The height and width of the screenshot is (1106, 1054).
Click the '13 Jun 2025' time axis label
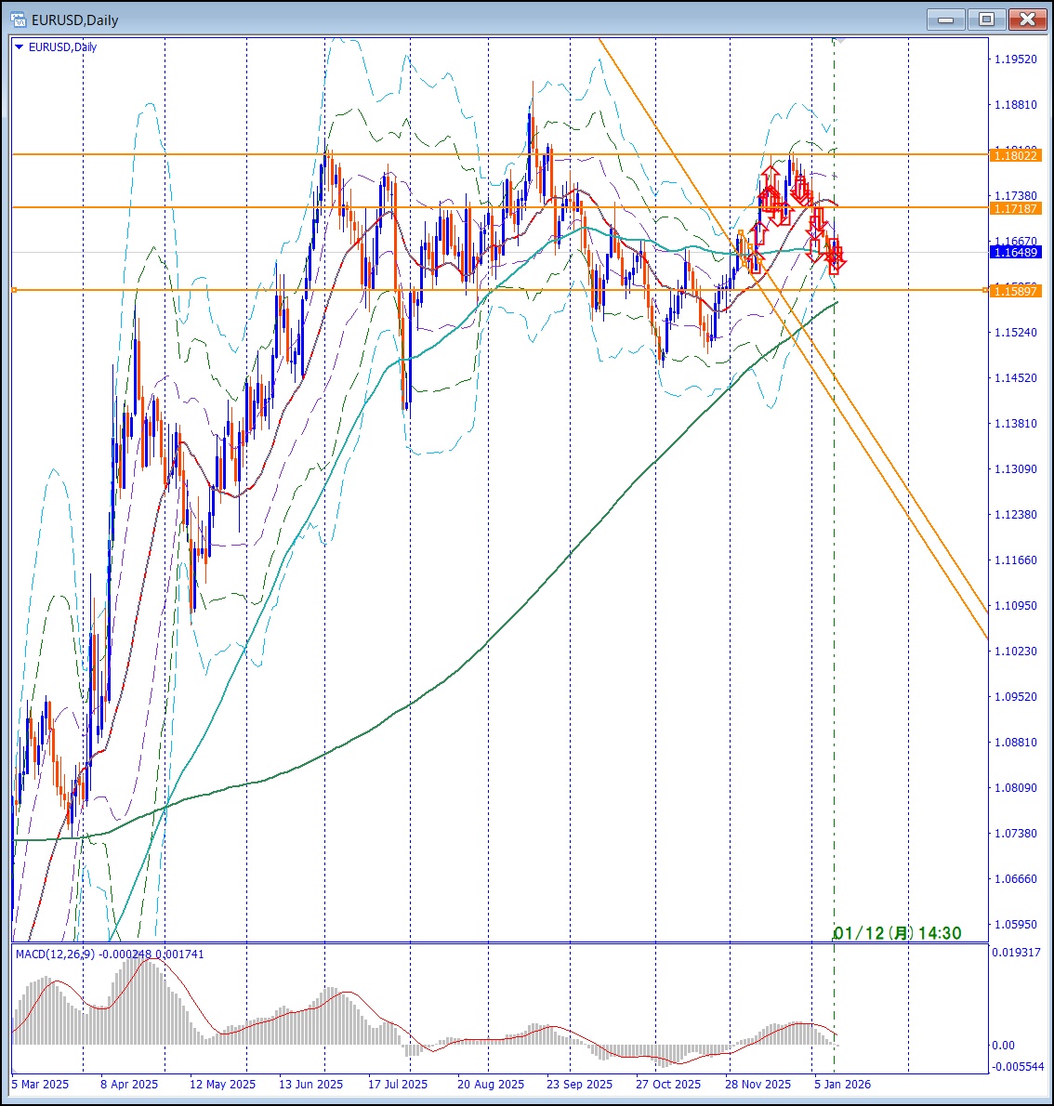pyautogui.click(x=310, y=1084)
